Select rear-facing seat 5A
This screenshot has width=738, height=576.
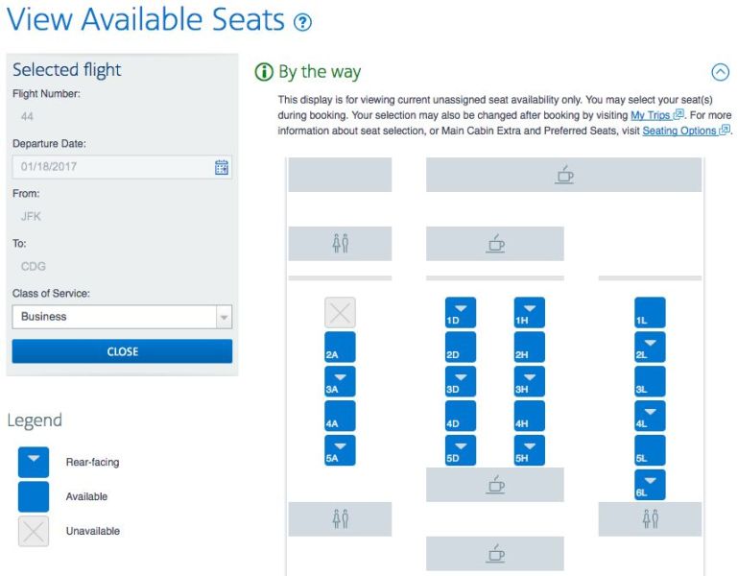point(340,450)
